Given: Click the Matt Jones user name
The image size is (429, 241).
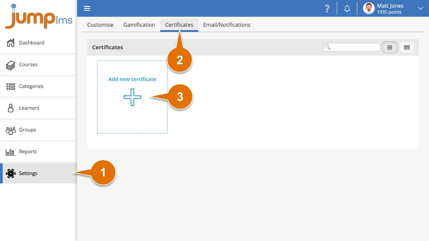Looking at the screenshot, I should coord(390,6).
